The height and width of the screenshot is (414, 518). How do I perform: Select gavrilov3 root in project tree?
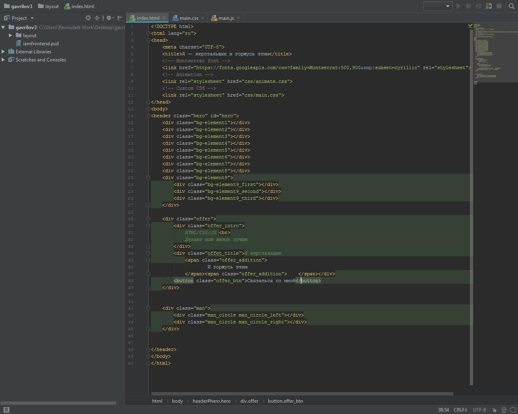(26, 27)
